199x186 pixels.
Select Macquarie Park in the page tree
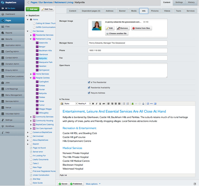click(46, 62)
